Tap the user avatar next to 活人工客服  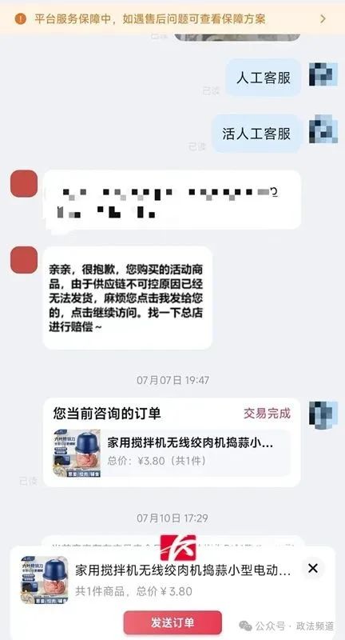click(323, 130)
